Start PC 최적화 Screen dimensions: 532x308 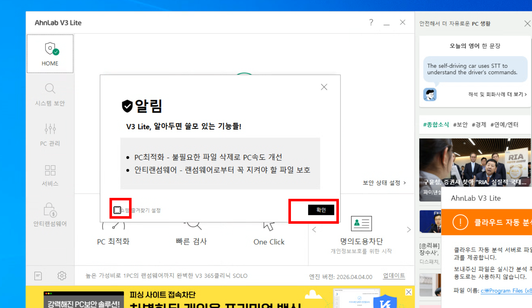pos(113,234)
